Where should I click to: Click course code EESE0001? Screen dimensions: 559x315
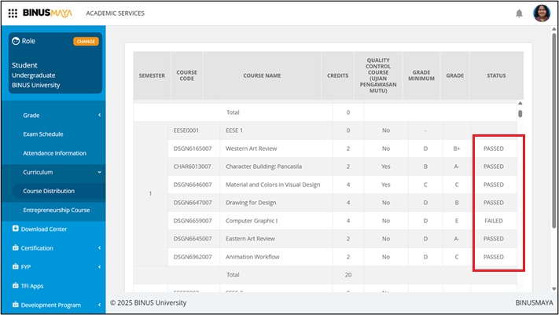(186, 130)
